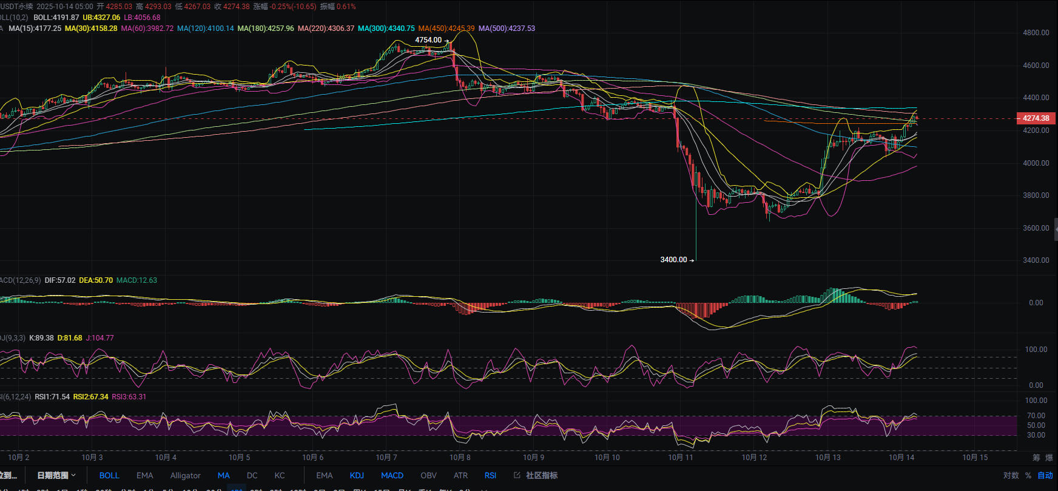The image size is (1058, 491).
Task: Select 自动 auto scale mode
Action: pos(1045,475)
